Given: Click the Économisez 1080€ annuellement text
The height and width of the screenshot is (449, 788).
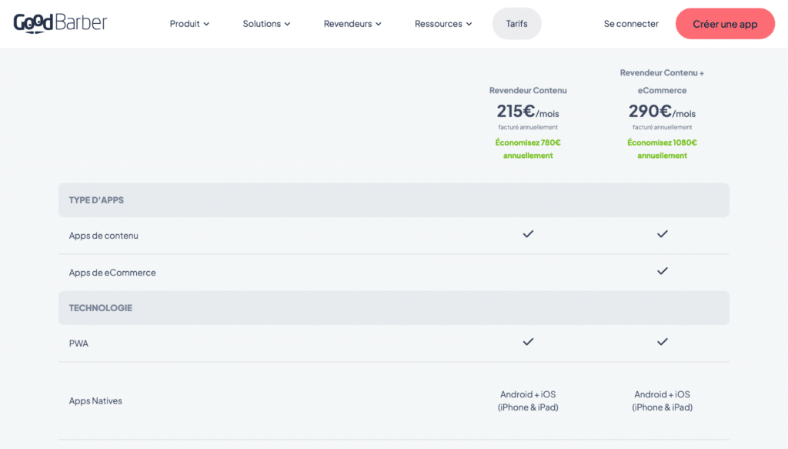Looking at the screenshot, I should pyautogui.click(x=662, y=149).
